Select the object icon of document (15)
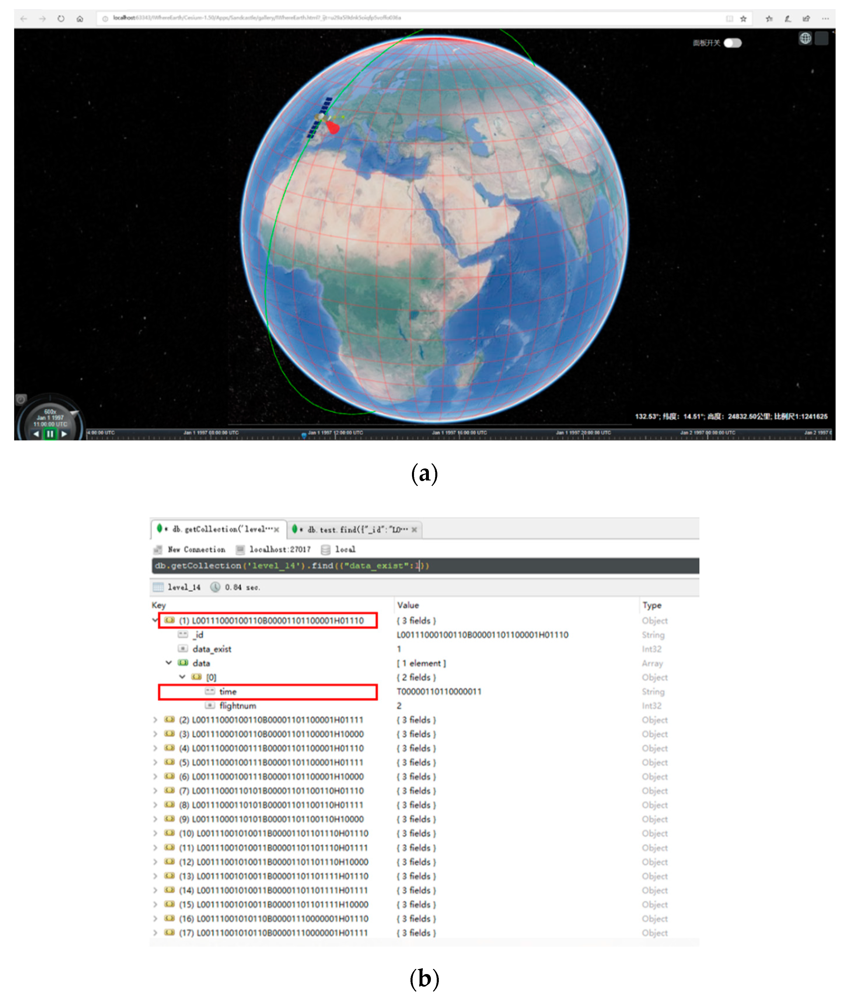The image size is (849, 998). point(170,904)
